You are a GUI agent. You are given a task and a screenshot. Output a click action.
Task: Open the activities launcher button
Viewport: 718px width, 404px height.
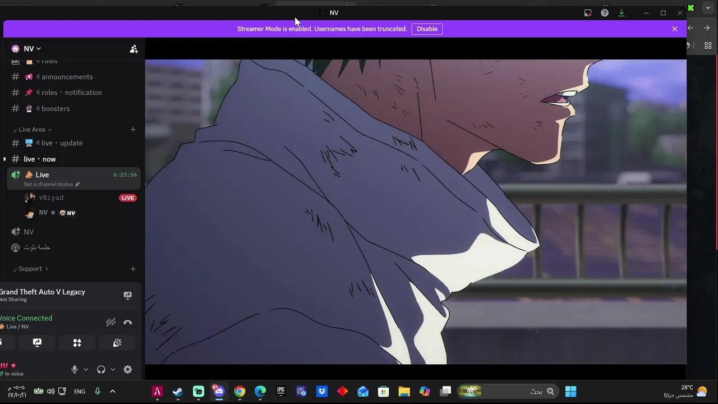(x=77, y=343)
